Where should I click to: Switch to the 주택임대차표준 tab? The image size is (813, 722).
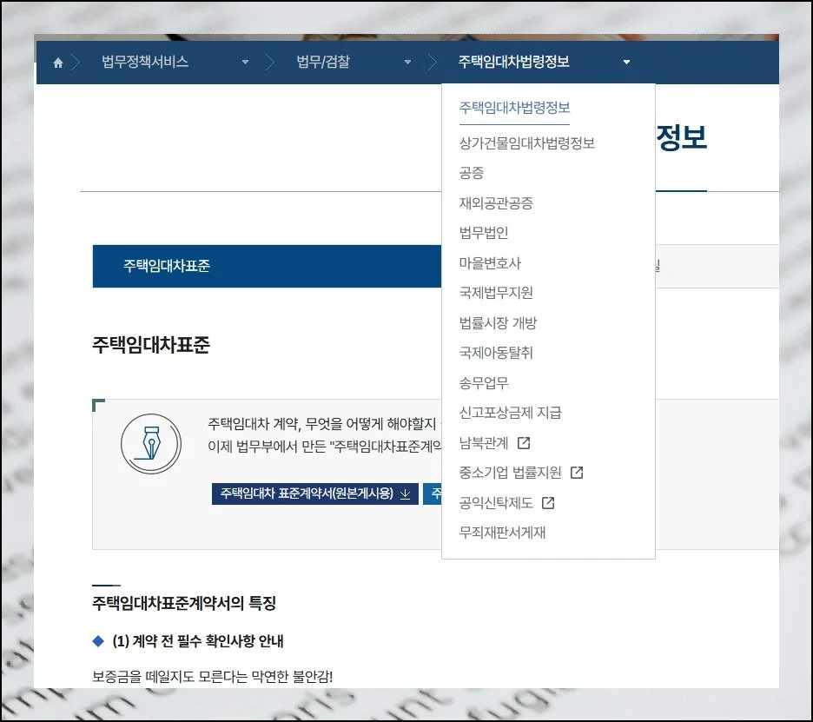tap(167, 266)
